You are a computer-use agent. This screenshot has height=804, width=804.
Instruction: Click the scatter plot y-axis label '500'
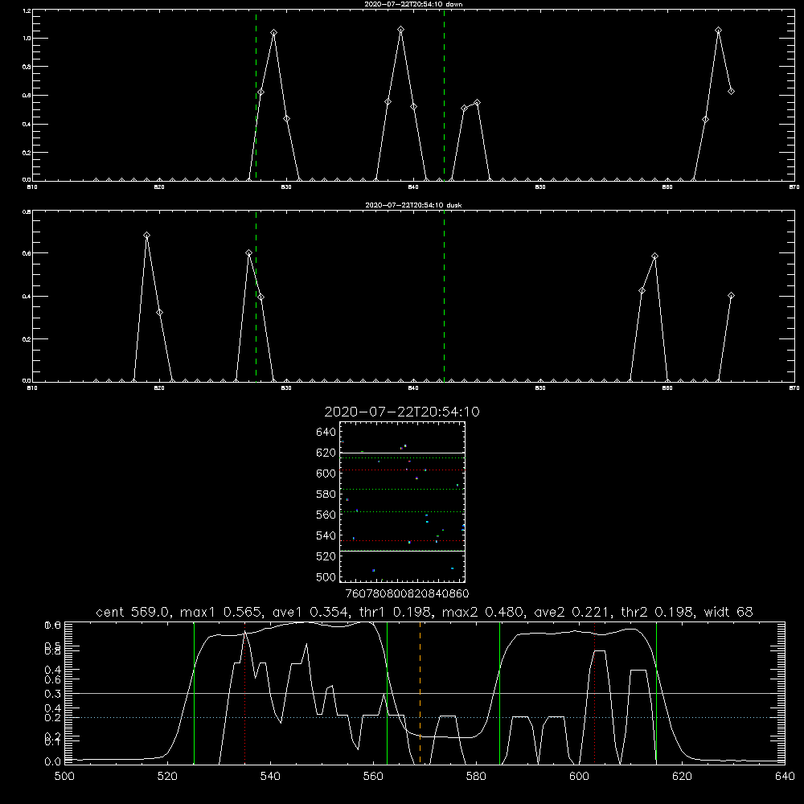click(326, 576)
